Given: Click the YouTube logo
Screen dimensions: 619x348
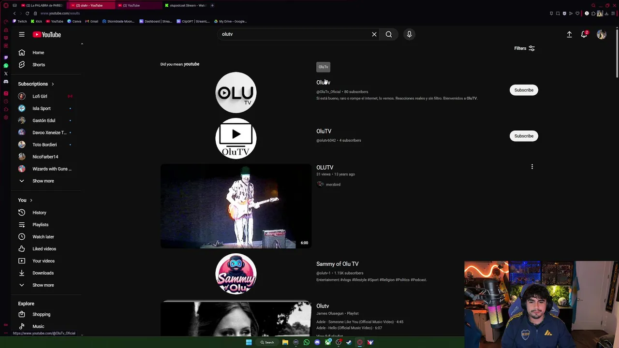Looking at the screenshot, I should 47,34.
